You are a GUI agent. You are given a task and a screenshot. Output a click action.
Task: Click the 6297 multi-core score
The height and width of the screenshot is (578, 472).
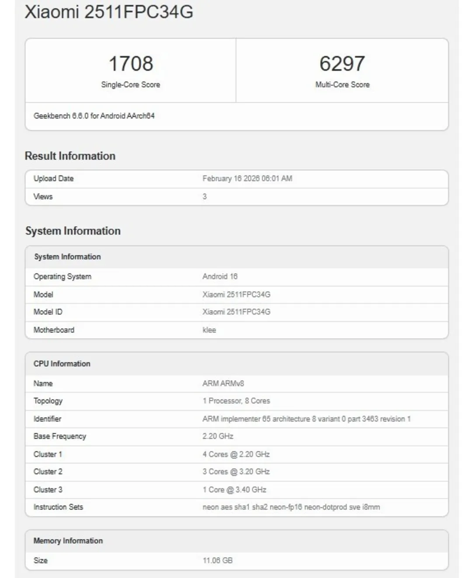pos(342,64)
